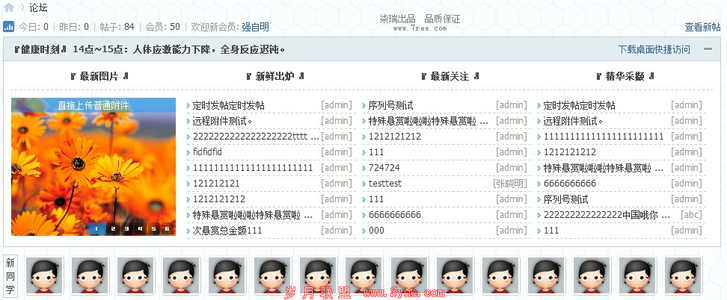The height and width of the screenshot is (300, 727).
Task: Visit new member 强自明's profile
Action: 255,27
